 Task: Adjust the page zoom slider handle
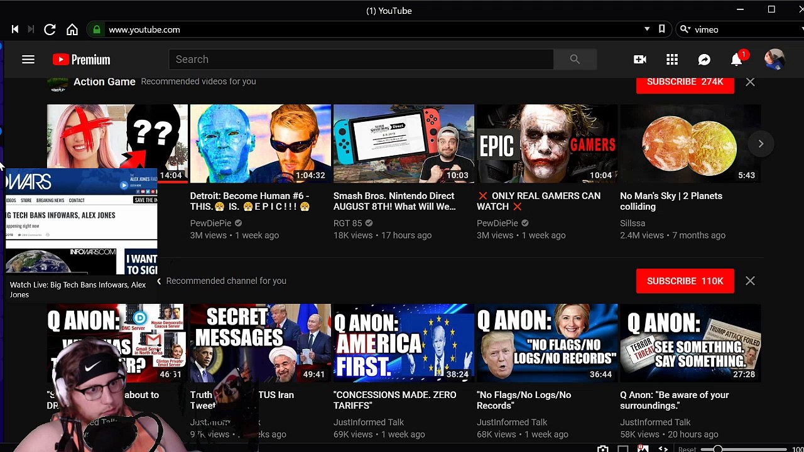718,449
